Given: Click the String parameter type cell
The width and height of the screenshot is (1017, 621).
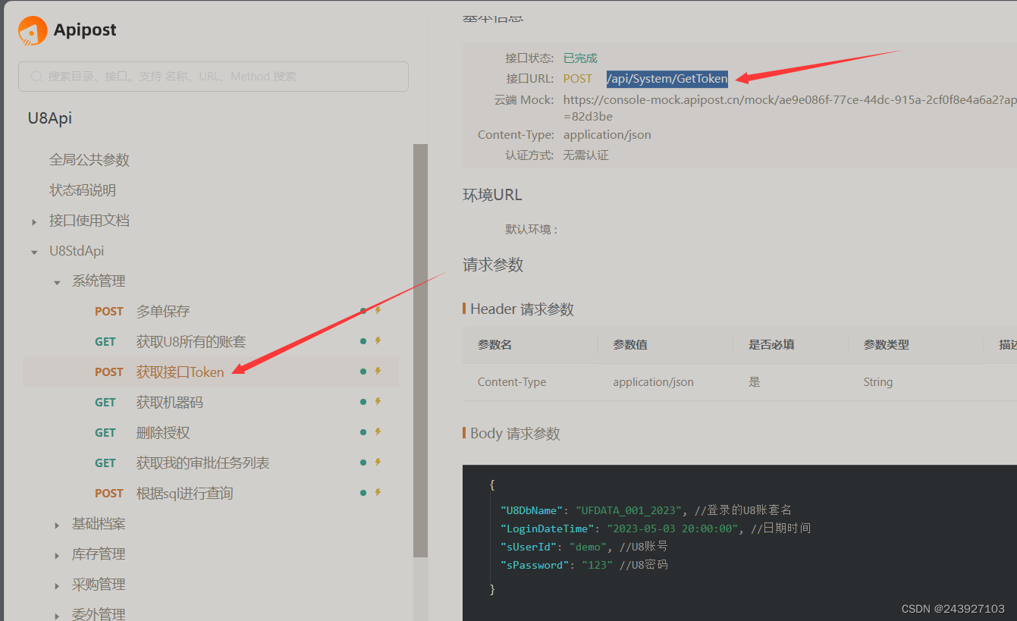Looking at the screenshot, I should (878, 382).
